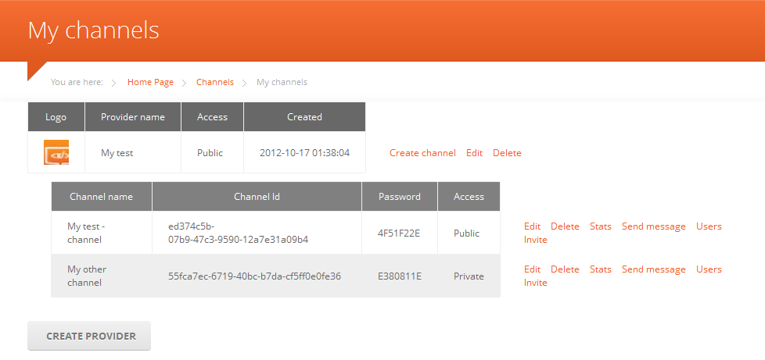
Task: Click the Create channel link
Action: pyautogui.click(x=422, y=153)
